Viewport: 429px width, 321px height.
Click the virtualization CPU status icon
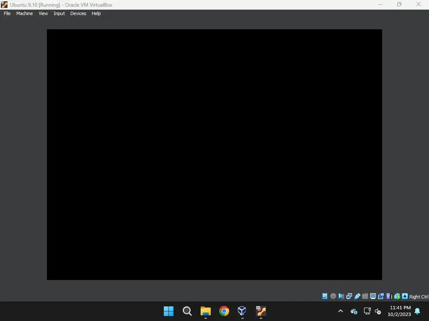(x=389, y=296)
